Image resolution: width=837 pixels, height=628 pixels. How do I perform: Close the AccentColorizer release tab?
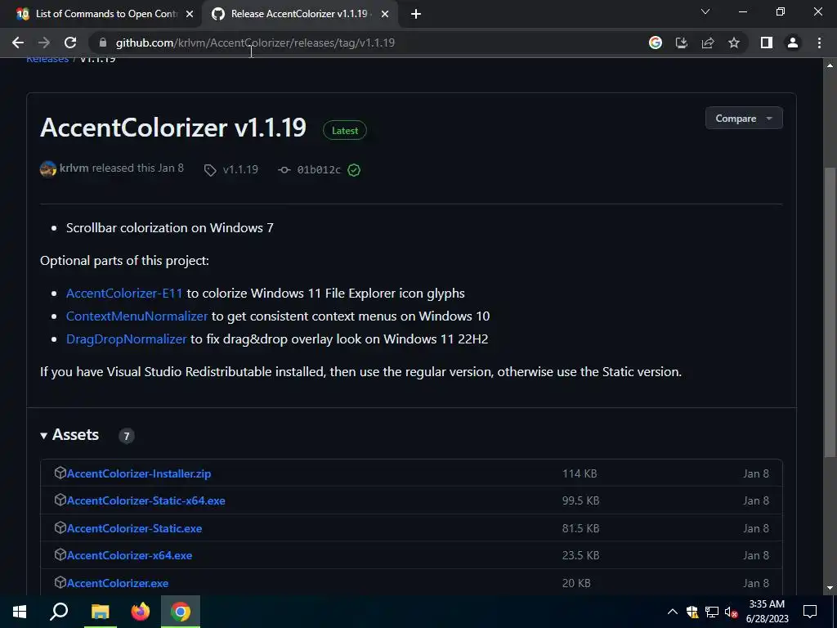click(385, 15)
